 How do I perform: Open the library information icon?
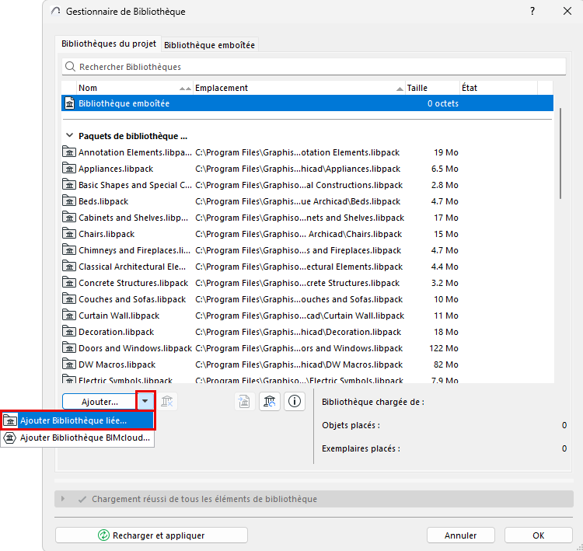[295, 402]
